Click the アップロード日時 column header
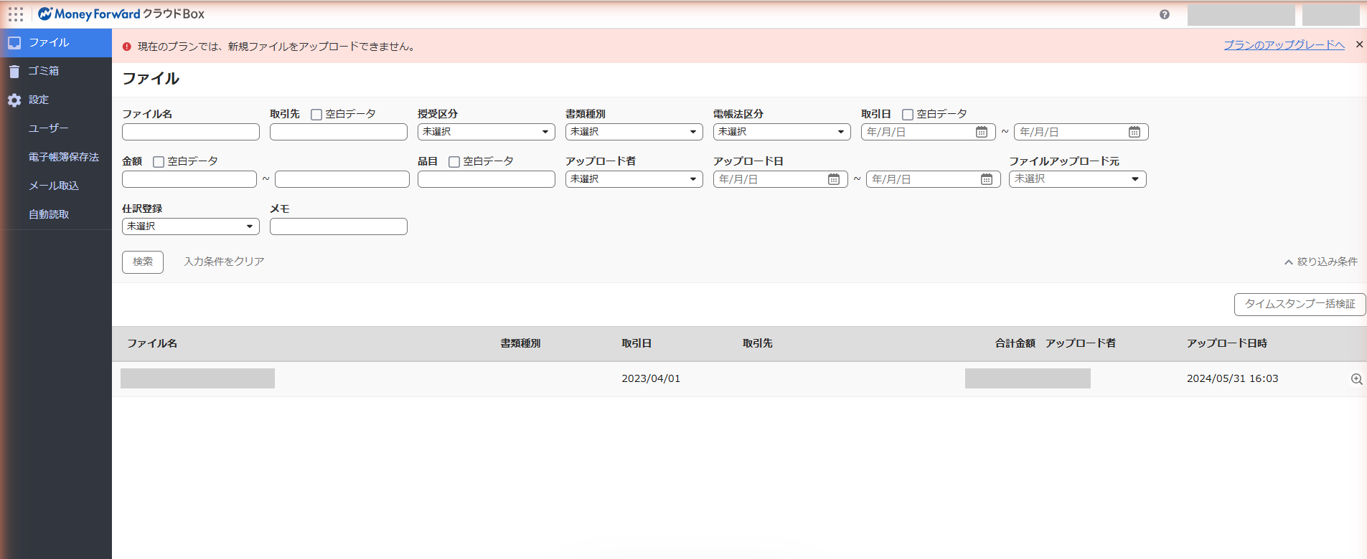This screenshot has width=1367, height=559. coord(1227,344)
